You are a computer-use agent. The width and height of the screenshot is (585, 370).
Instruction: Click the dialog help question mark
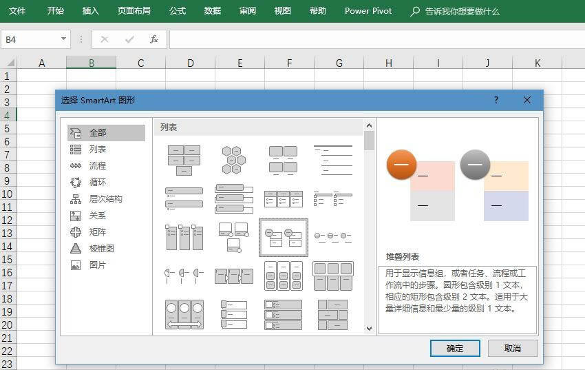(496, 100)
